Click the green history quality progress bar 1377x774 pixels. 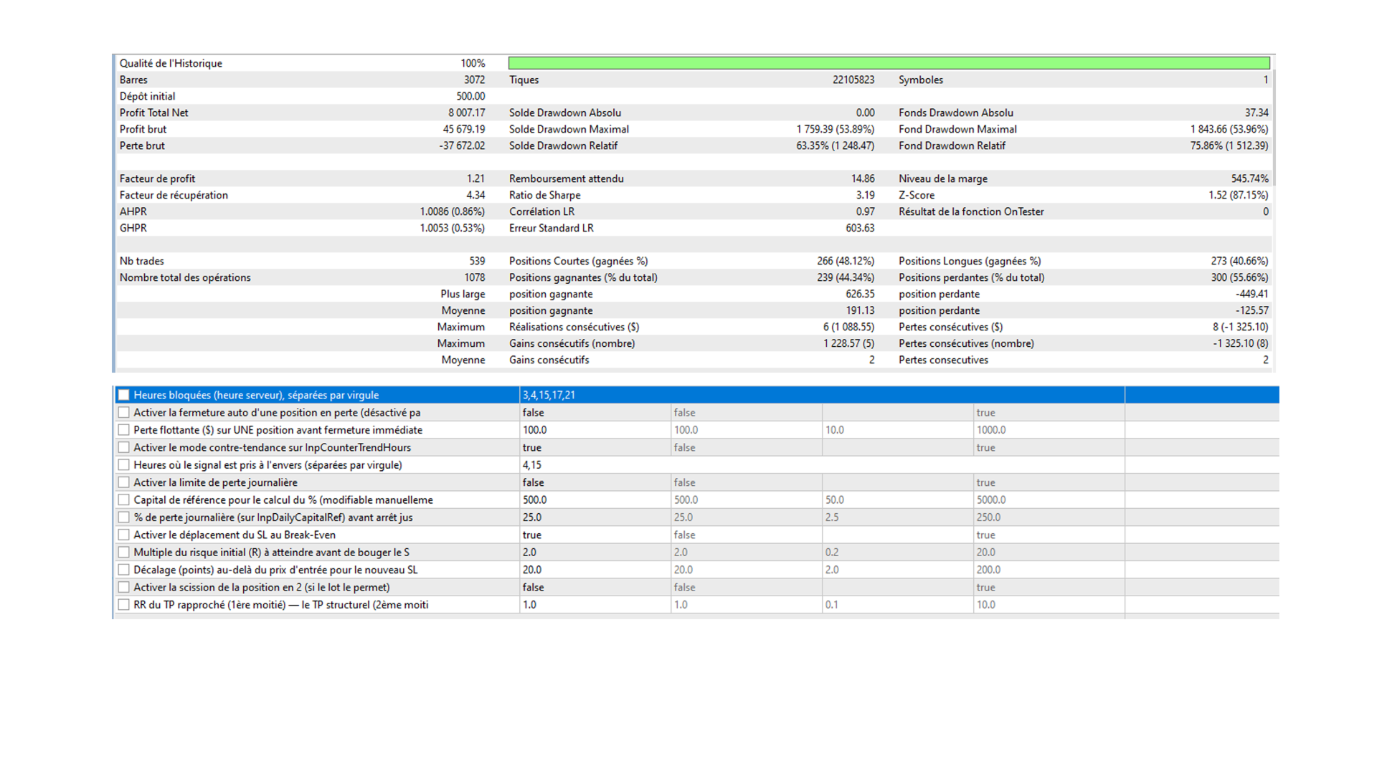(x=889, y=63)
